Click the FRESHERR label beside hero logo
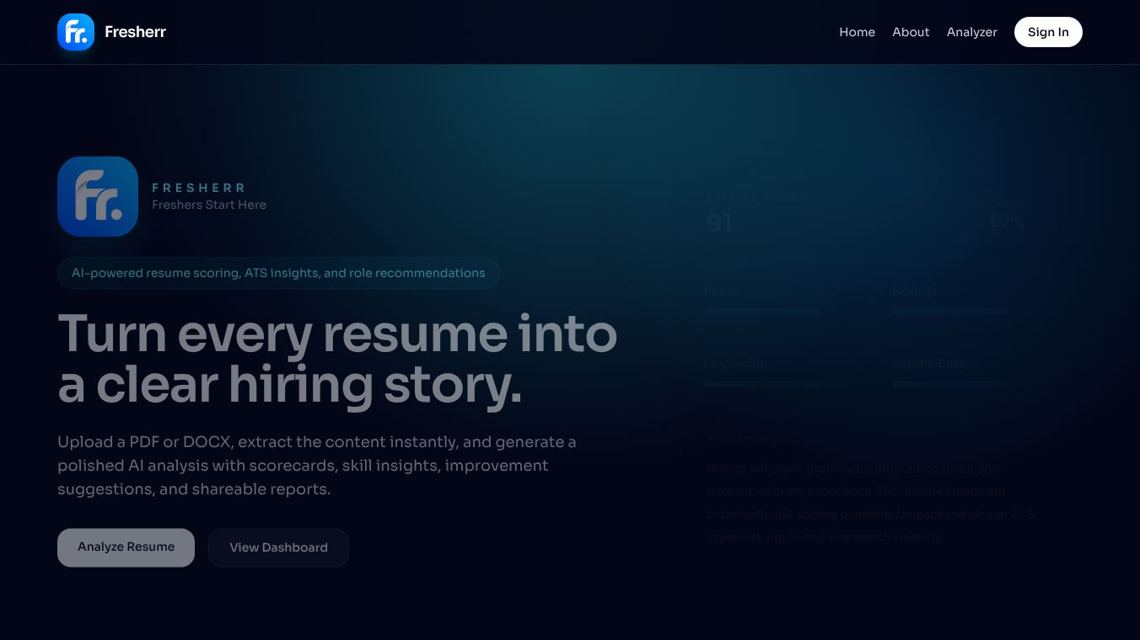 [199, 188]
